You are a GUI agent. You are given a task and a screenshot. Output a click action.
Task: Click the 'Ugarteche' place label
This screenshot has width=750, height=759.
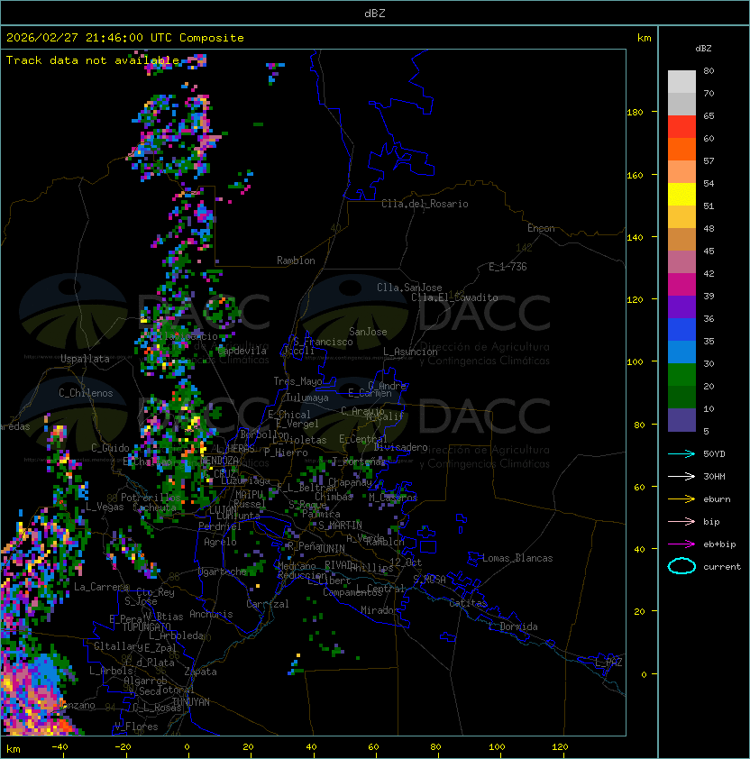223,572
